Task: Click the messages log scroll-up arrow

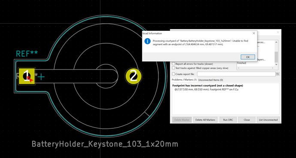Action: pos(276,43)
